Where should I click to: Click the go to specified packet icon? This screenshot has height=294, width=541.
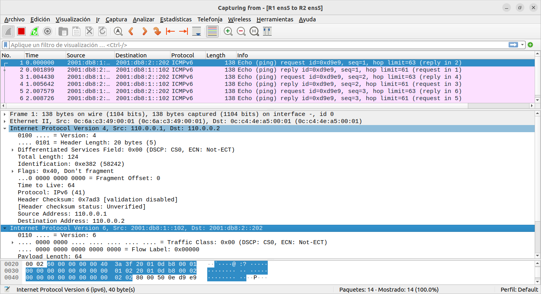pyautogui.click(x=157, y=31)
